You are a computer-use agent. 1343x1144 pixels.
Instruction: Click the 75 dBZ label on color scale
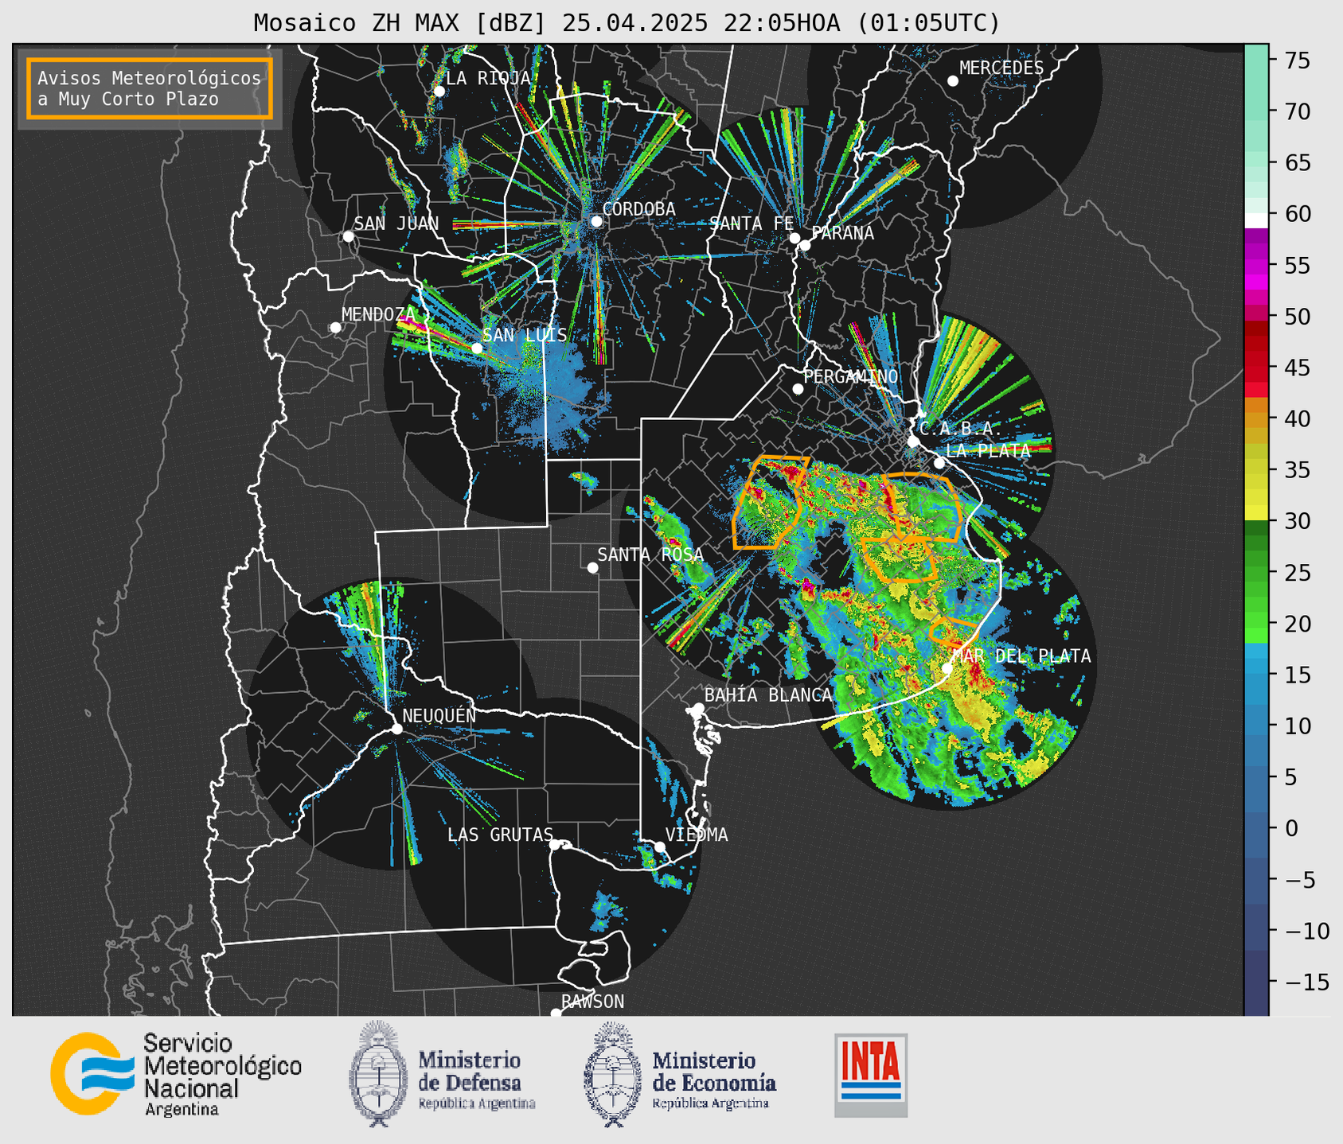[1296, 60]
